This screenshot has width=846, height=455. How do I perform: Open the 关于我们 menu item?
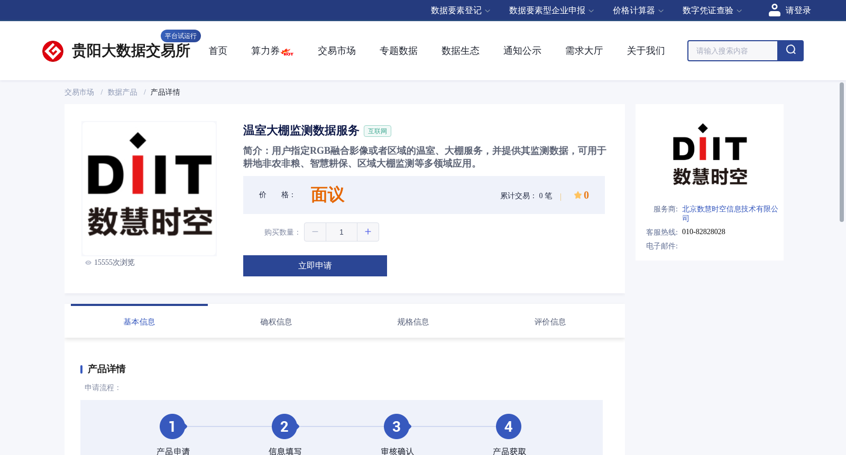[646, 51]
